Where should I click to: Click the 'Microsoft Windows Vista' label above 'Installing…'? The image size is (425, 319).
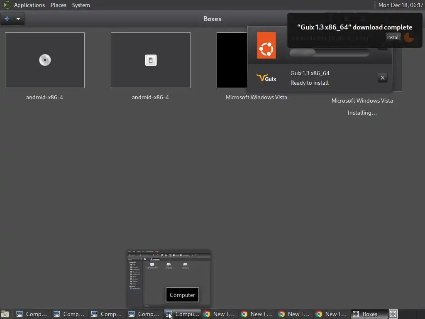coord(362,101)
